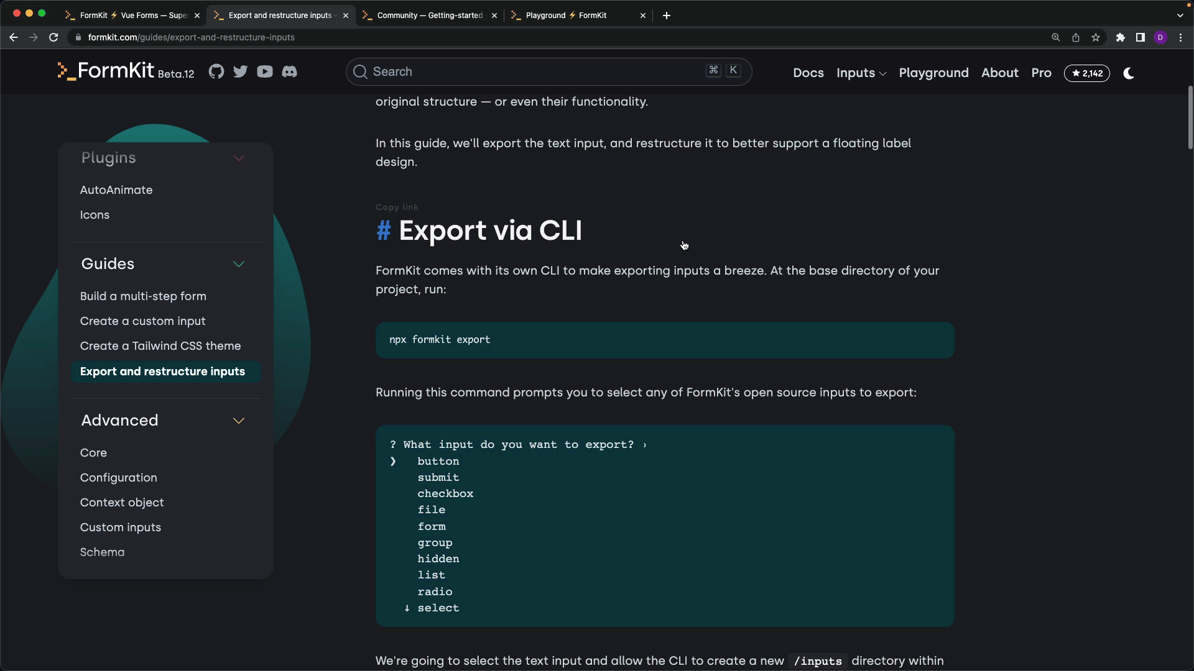Screen dimensions: 1194x671
Task: Close the Playground FormKit tab
Action: pyautogui.click(x=643, y=16)
